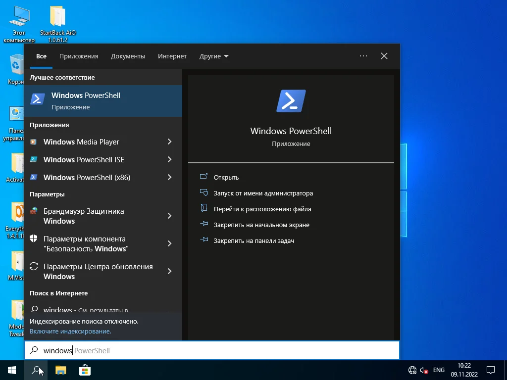The width and height of the screenshot is (507, 380).
Task: Click Перейти к расположению файла
Action: 262,209
